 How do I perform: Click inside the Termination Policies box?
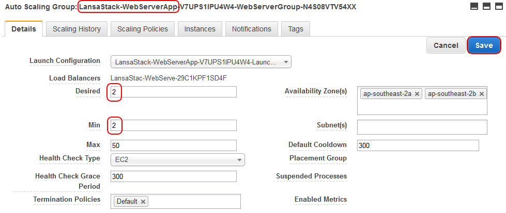click(194, 202)
